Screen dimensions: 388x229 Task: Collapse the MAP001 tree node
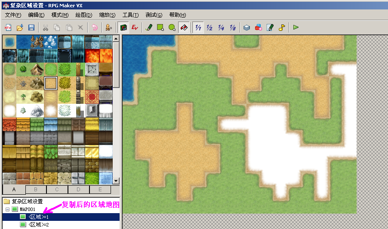(7, 209)
